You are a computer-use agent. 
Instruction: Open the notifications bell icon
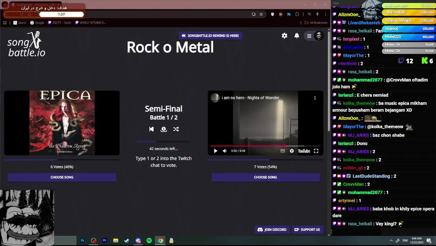(x=297, y=36)
